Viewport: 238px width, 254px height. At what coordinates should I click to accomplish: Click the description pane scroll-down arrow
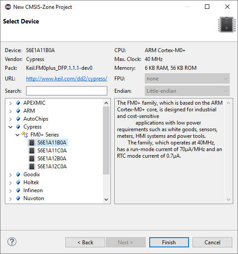pyautogui.click(x=228, y=199)
